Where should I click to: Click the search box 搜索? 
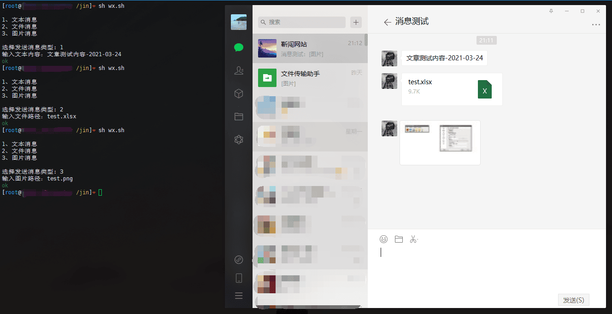click(x=302, y=22)
